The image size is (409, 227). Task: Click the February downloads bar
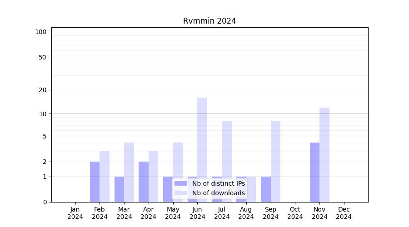105,176
